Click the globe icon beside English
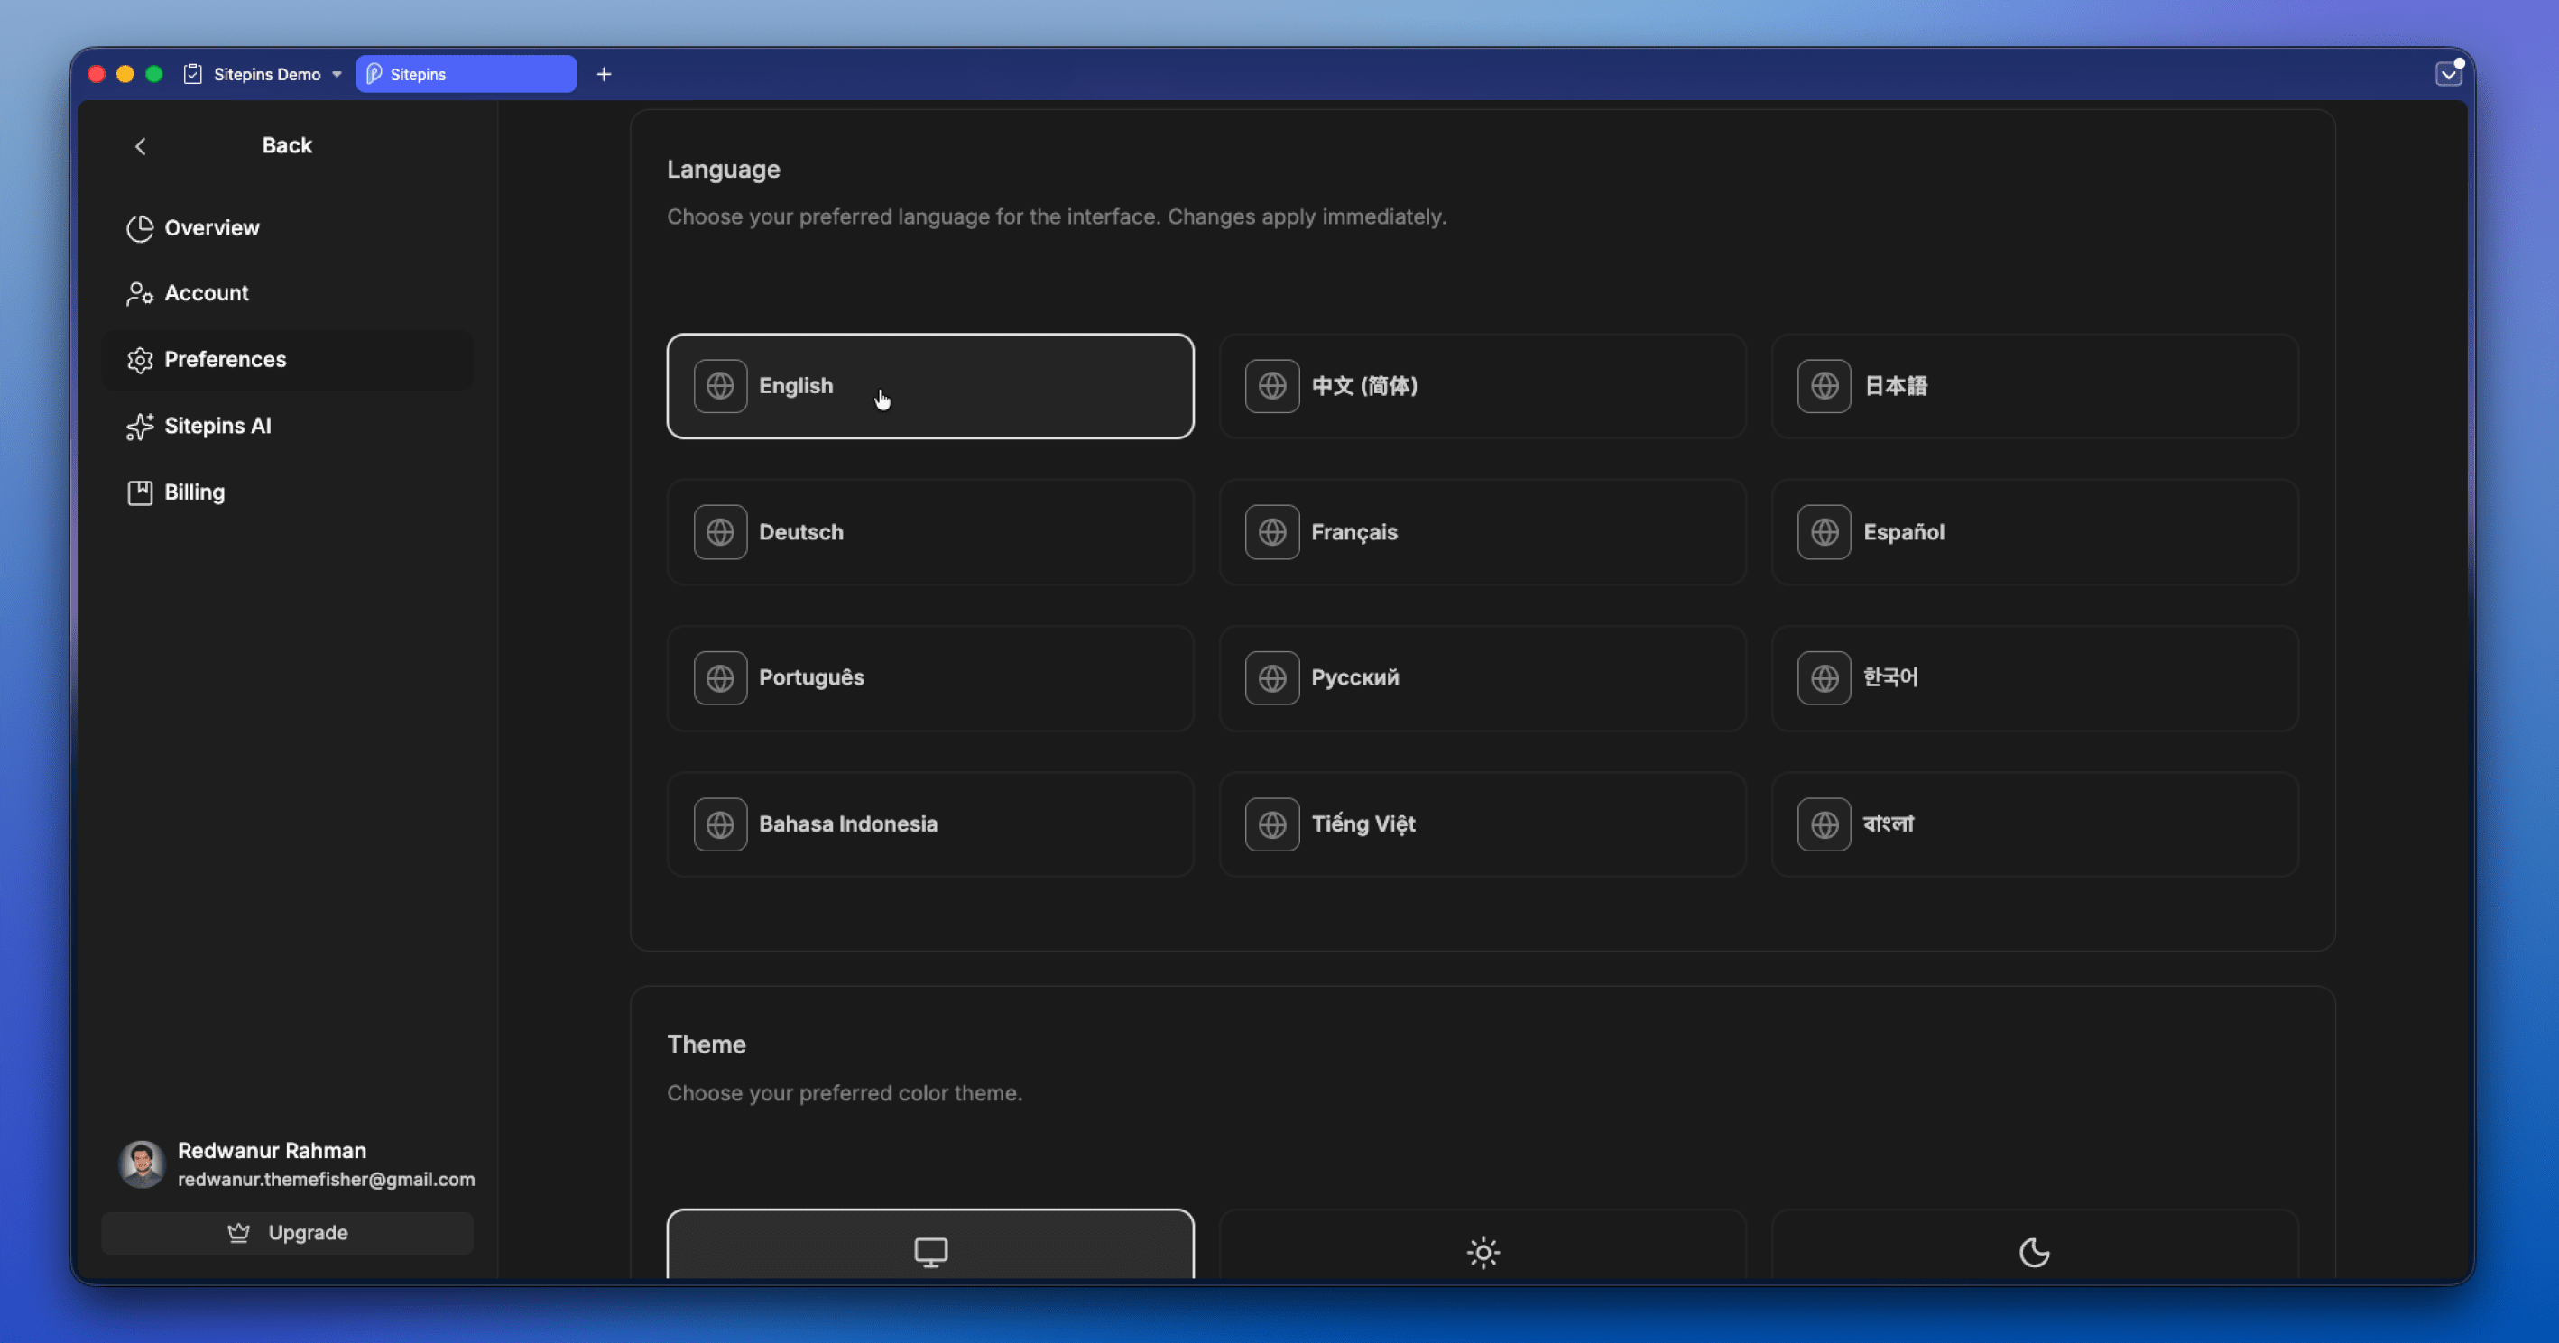2559x1343 pixels. [720, 385]
